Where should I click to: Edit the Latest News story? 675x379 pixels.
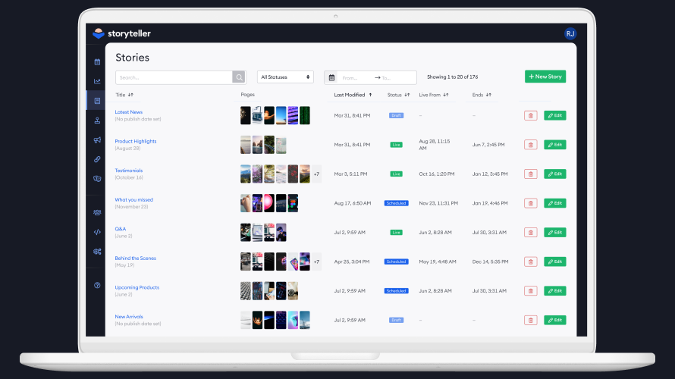click(555, 115)
